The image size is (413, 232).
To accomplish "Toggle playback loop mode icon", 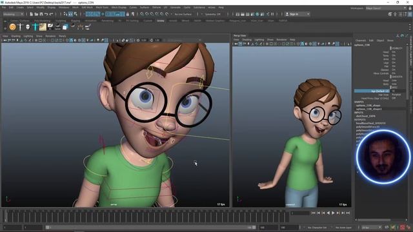I will click(387, 227).
